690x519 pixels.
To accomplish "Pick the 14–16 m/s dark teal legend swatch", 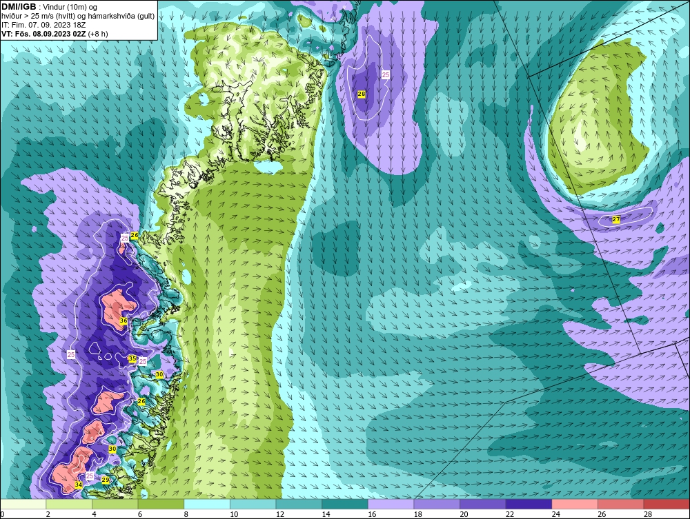I will (344, 504).
